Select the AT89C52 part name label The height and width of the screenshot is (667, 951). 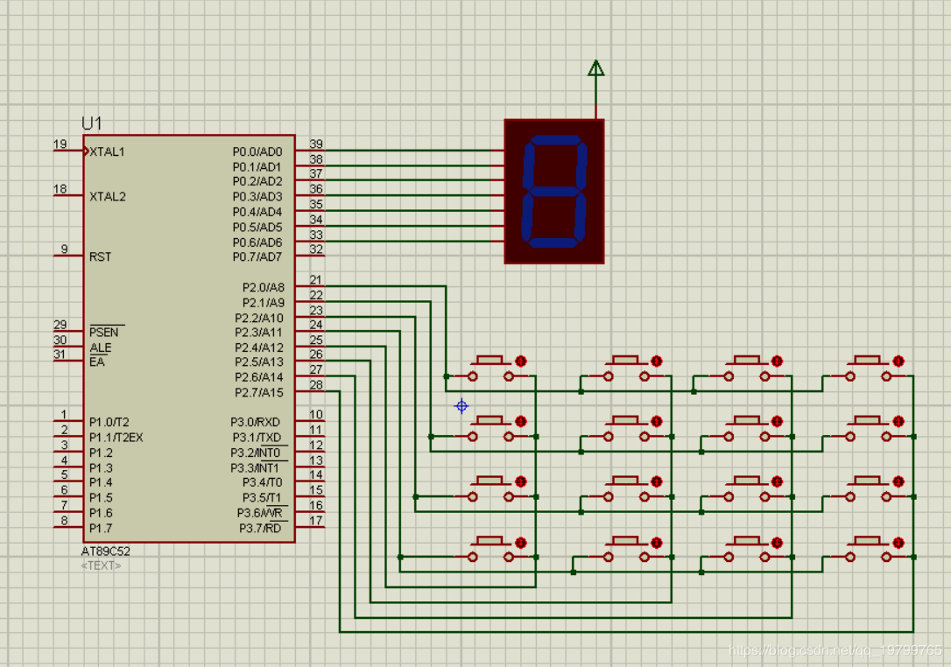[106, 551]
